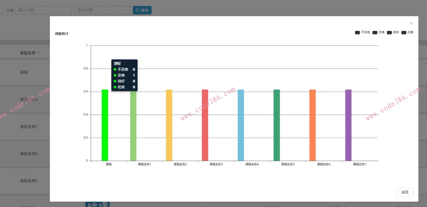Toggle 良好 legend series
Image resolution: width=427 pixels, height=207 pixels.
coord(393,32)
